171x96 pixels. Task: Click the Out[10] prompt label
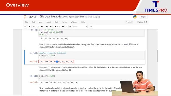point(34,61)
